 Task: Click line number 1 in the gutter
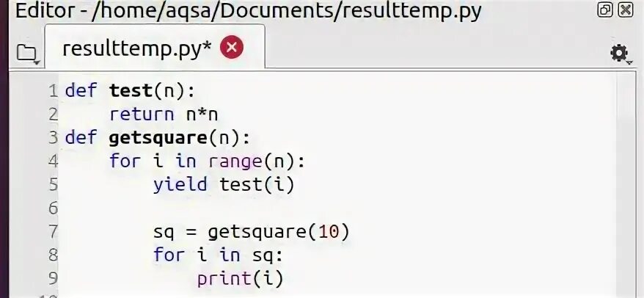[x=53, y=91]
